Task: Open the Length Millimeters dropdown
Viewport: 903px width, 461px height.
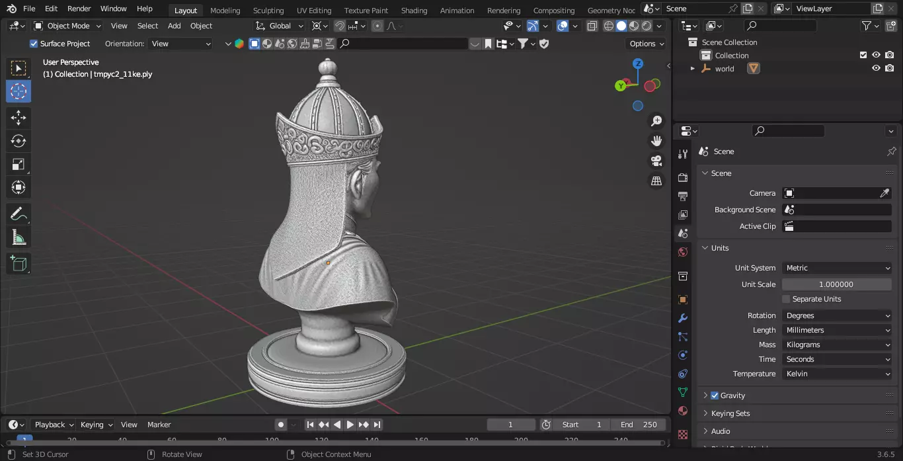Action: [x=837, y=330]
